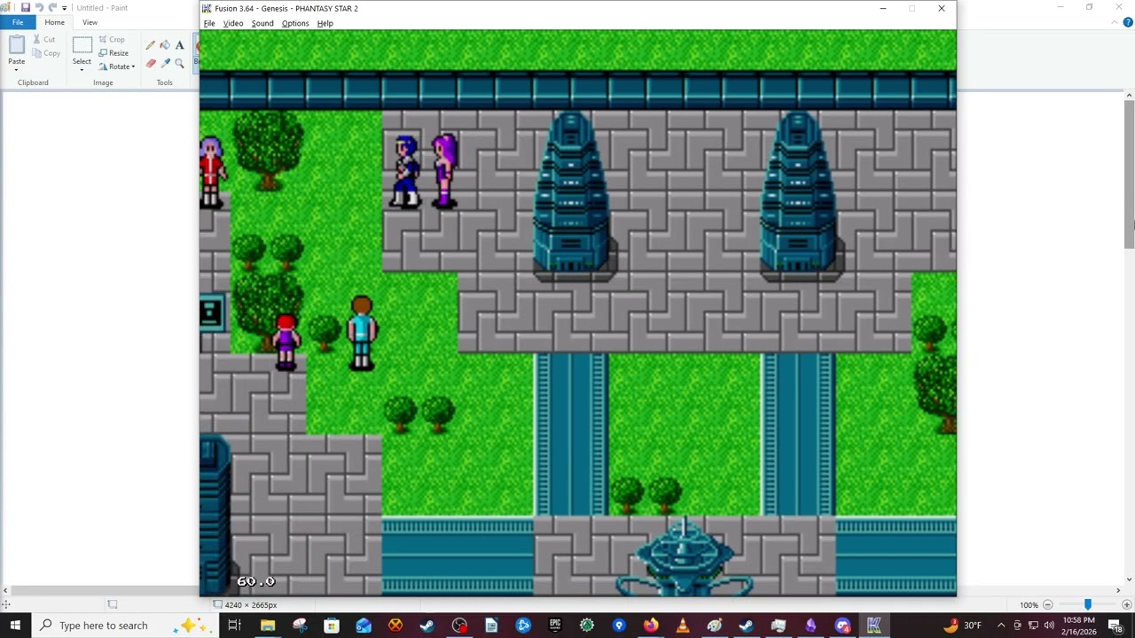The image size is (1135, 638).
Task: Open Fusion Sound menu
Action: click(262, 23)
